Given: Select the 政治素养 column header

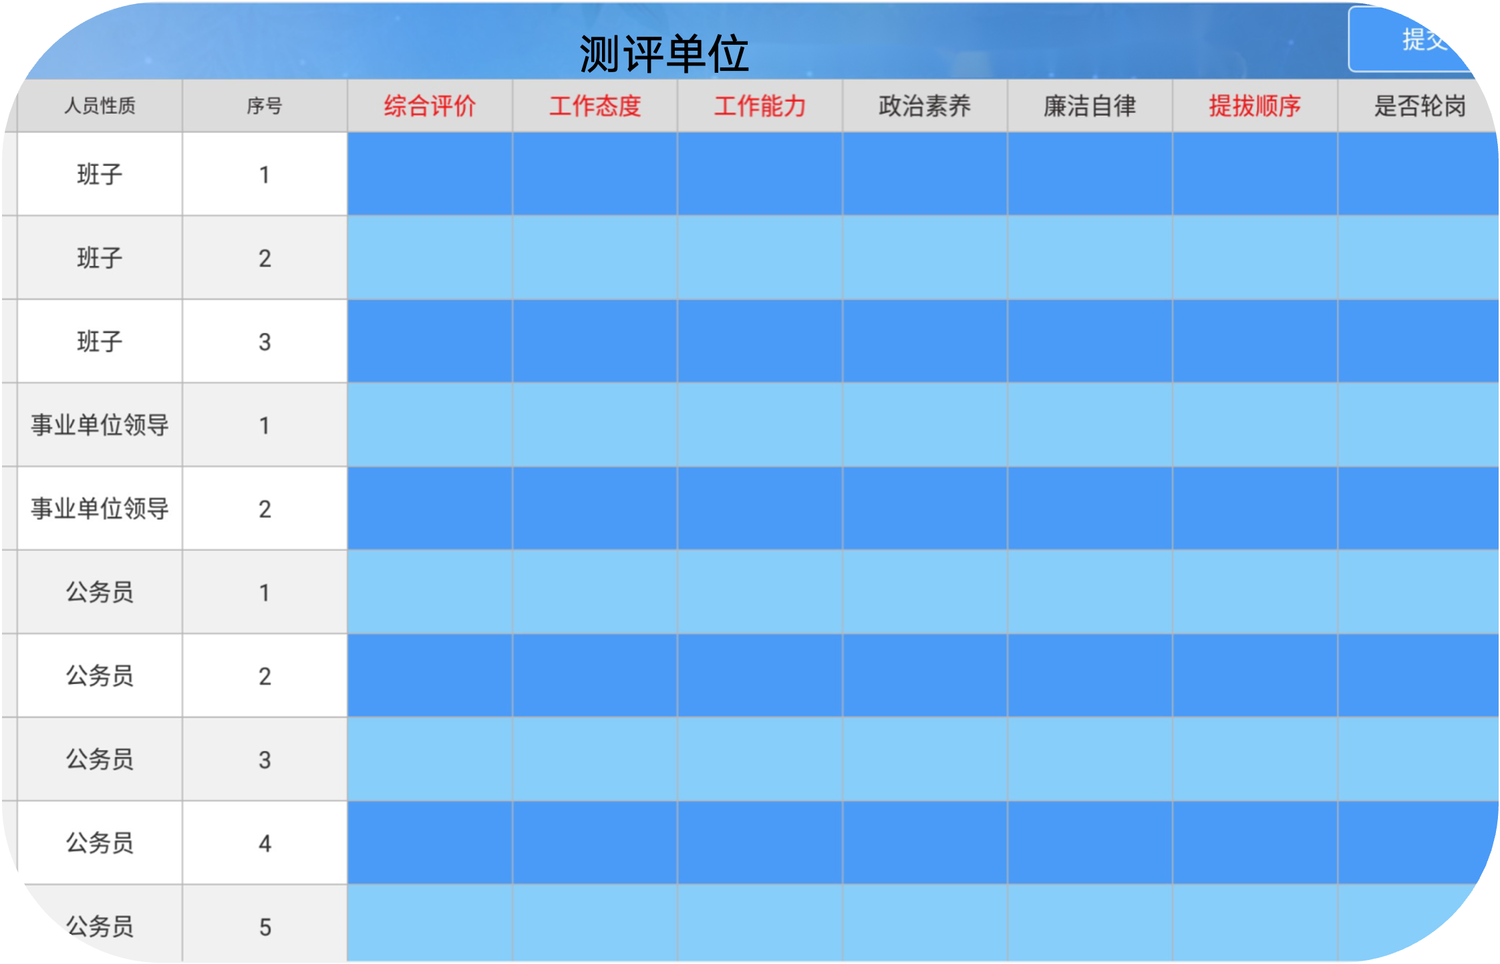Looking at the screenshot, I should (925, 106).
